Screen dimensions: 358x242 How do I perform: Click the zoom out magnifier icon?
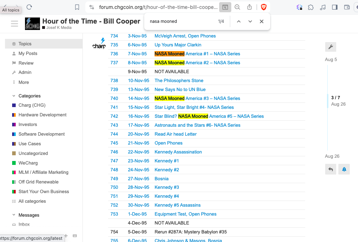tap(237, 7)
